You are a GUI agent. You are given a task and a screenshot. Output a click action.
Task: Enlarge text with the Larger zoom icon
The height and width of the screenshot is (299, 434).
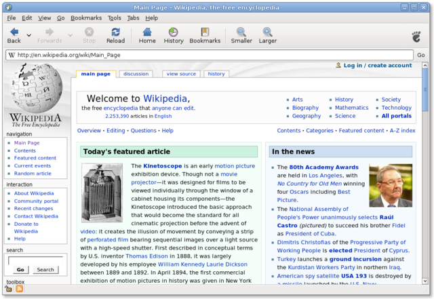pos(268,32)
